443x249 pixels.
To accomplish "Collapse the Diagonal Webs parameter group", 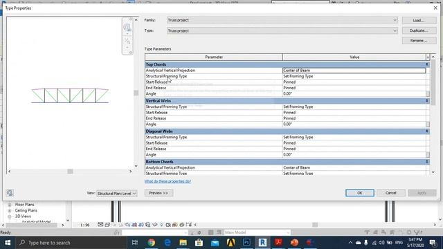I will (427, 131).
